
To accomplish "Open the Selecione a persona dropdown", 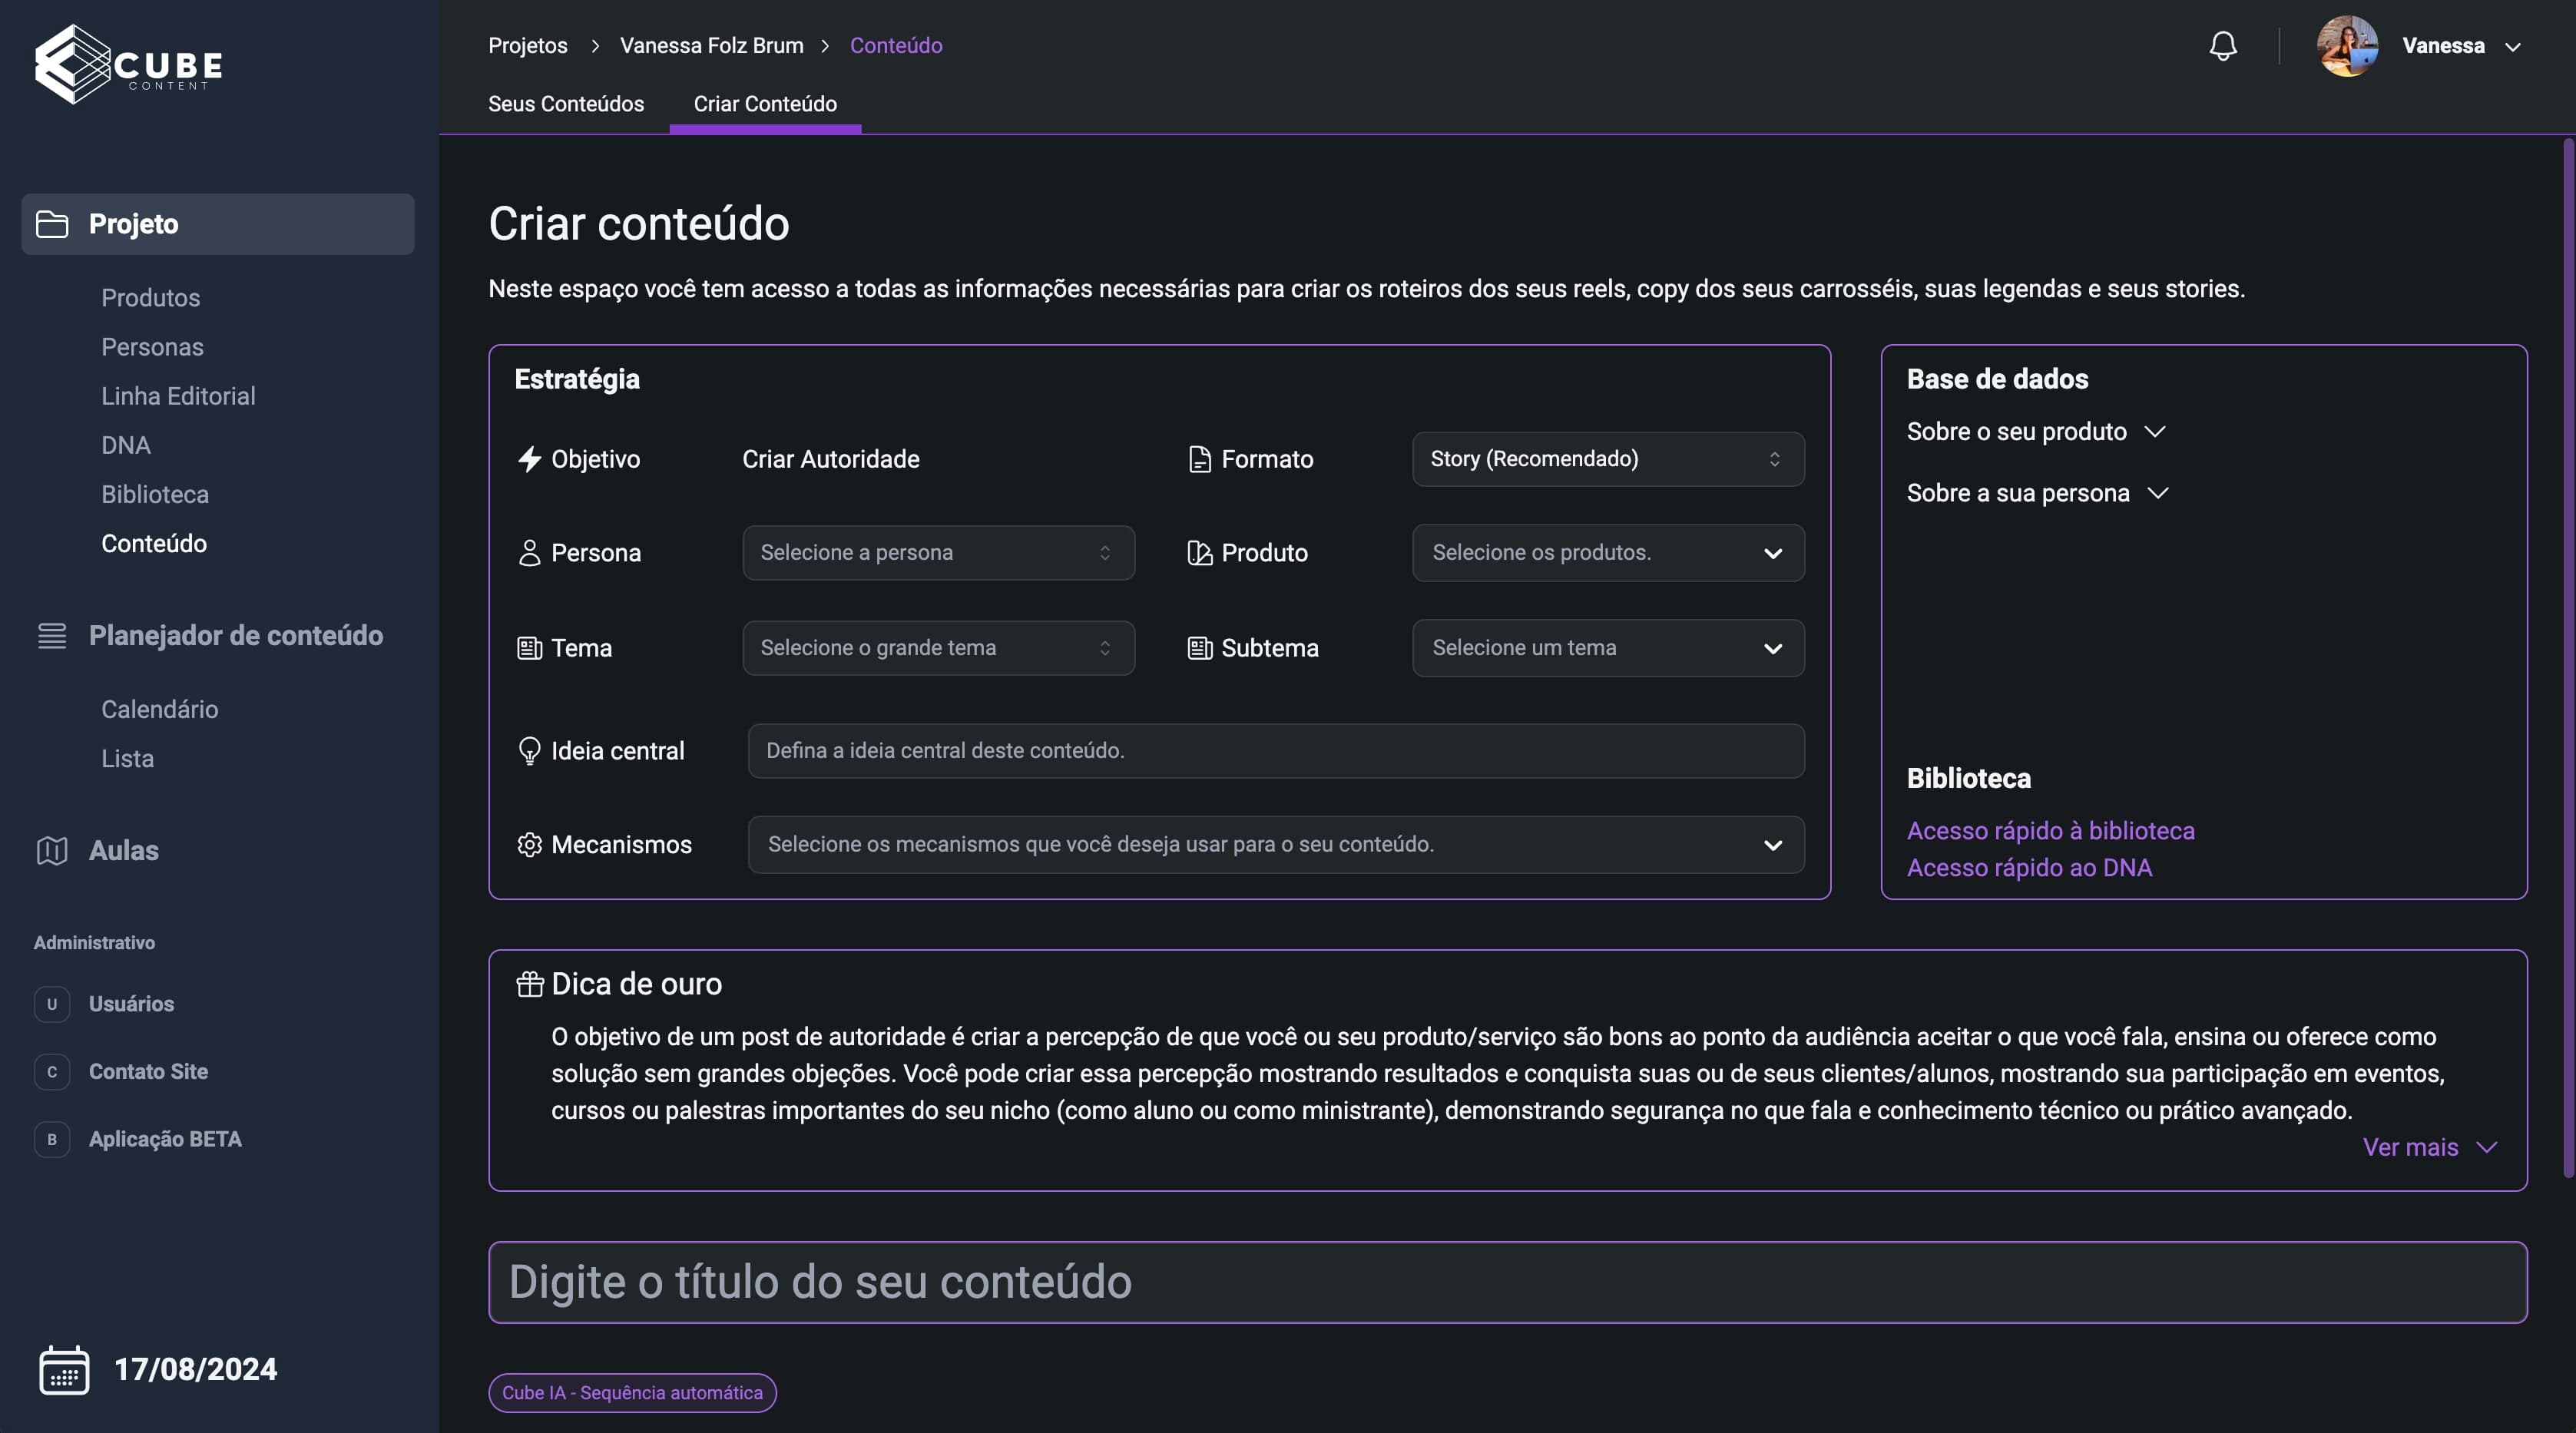I will coord(938,553).
